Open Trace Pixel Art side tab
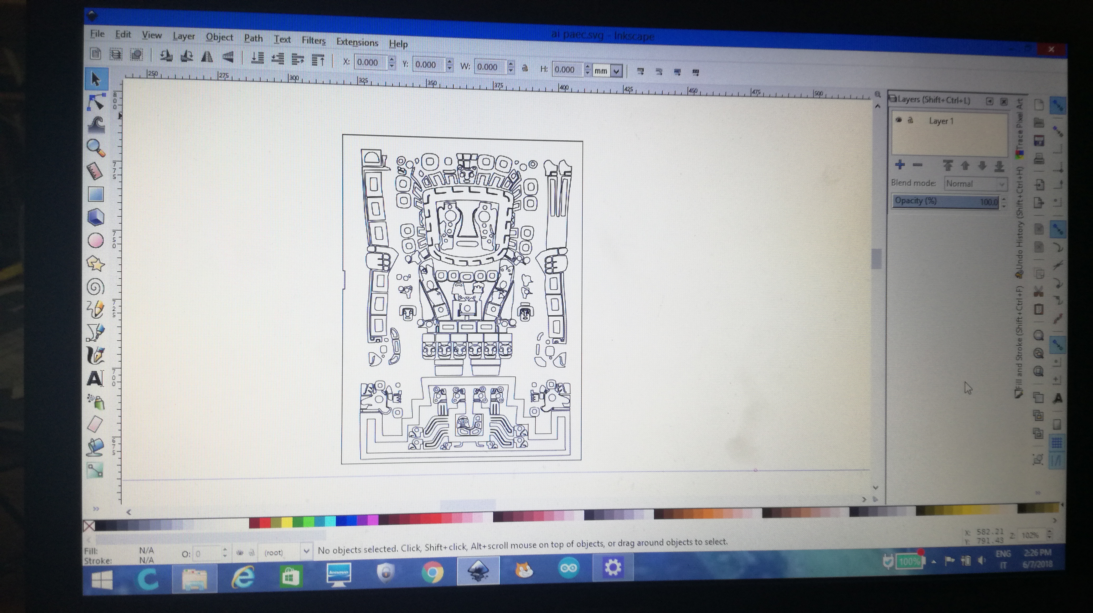Image resolution: width=1093 pixels, height=613 pixels. pyautogui.click(x=1020, y=129)
